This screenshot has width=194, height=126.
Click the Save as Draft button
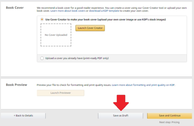tap(121, 116)
